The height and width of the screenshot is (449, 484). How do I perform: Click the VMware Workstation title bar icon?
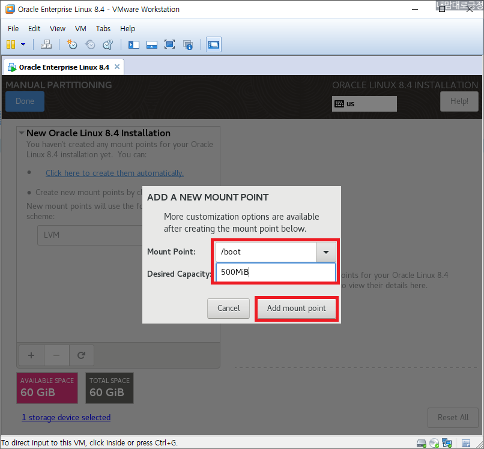[x=10, y=9]
